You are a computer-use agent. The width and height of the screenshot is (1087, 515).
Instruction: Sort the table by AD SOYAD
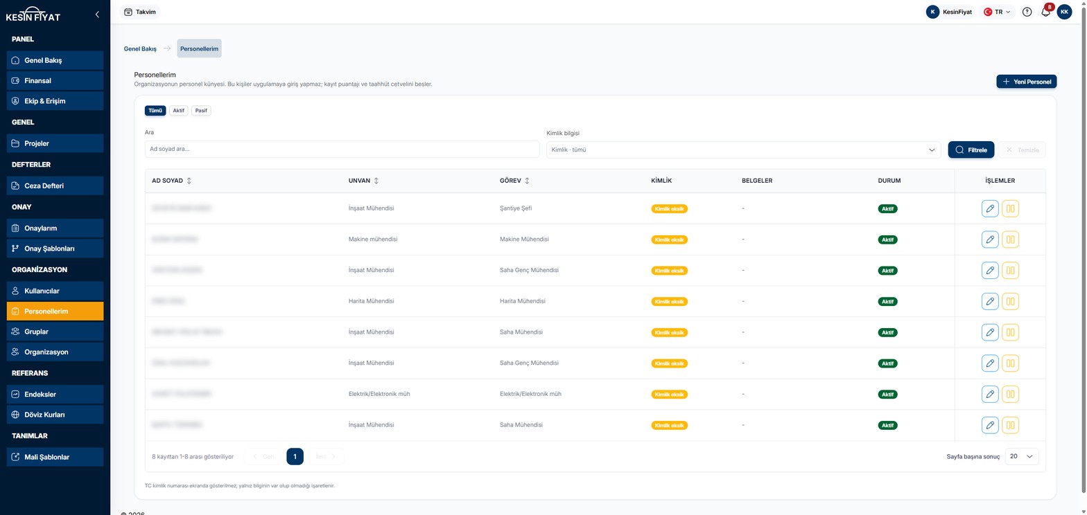[x=172, y=181]
